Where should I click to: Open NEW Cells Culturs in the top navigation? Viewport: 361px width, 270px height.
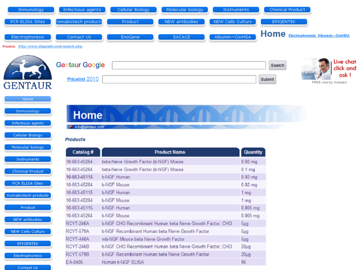coord(232,22)
